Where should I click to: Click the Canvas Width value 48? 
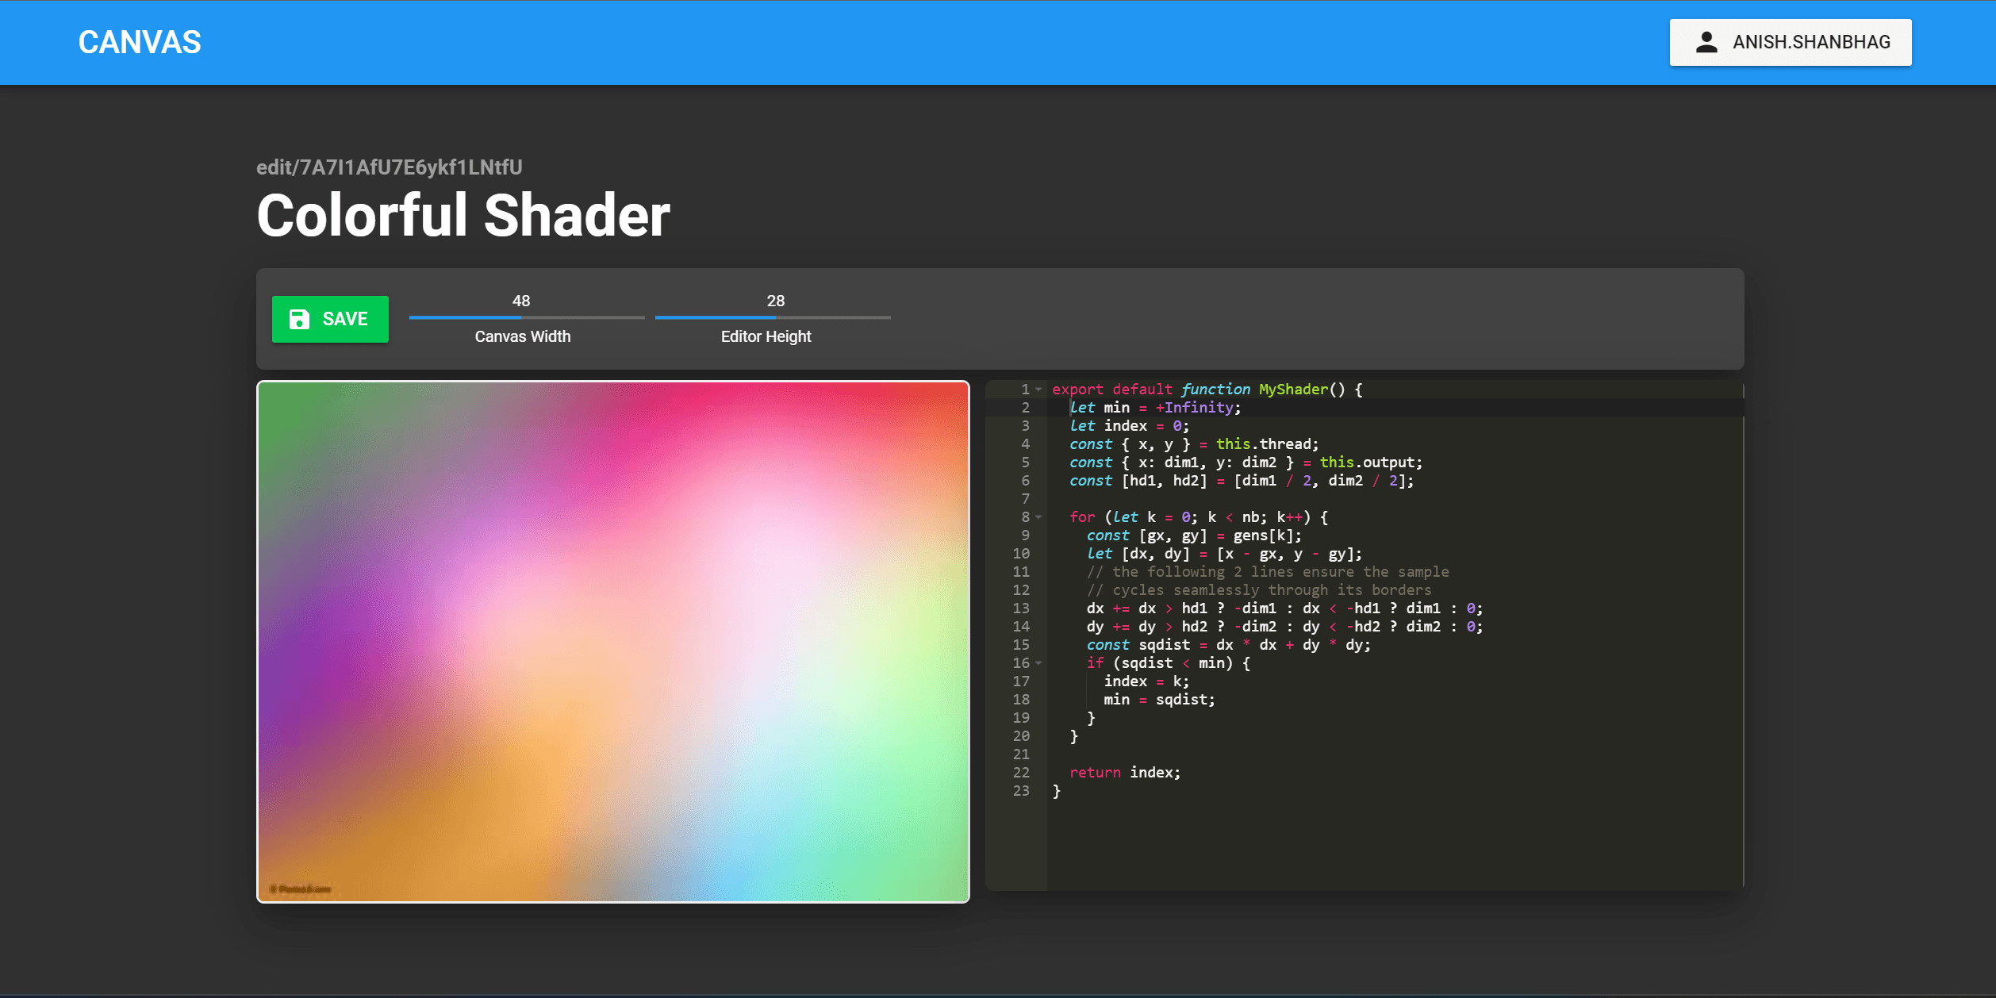coord(521,301)
